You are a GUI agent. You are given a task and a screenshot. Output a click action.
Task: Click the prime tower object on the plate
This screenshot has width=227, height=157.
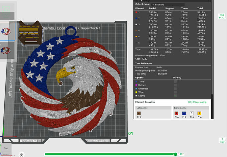[30, 33]
